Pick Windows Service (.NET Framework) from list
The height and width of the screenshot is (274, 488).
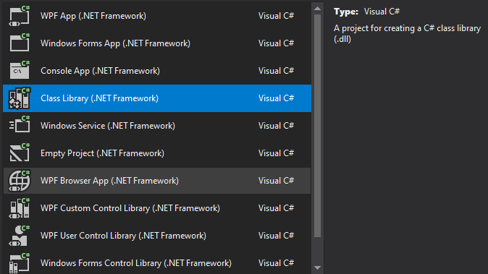[157, 126]
